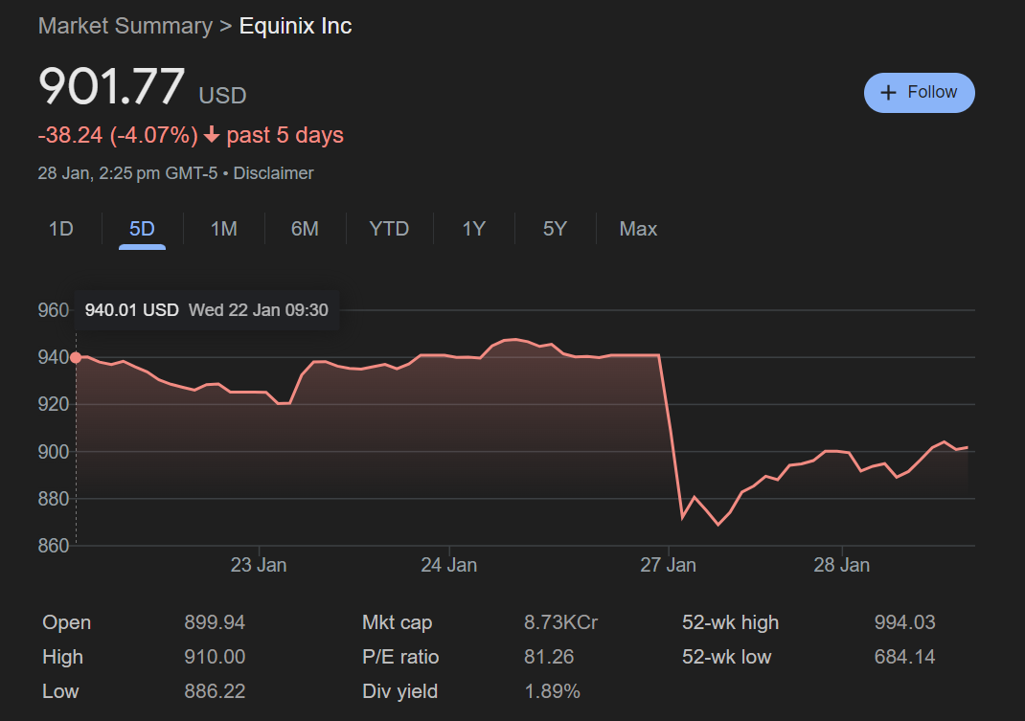
Task: Open the Disclaimer link
Action: [273, 173]
